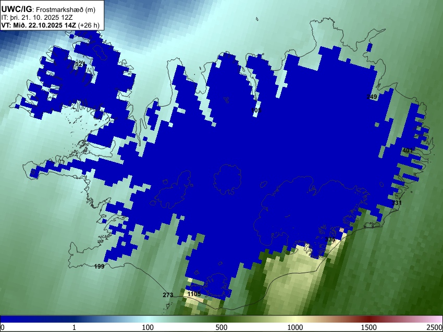Click the map value 249 in the northeast
This screenshot has width=443, height=332.
click(372, 97)
